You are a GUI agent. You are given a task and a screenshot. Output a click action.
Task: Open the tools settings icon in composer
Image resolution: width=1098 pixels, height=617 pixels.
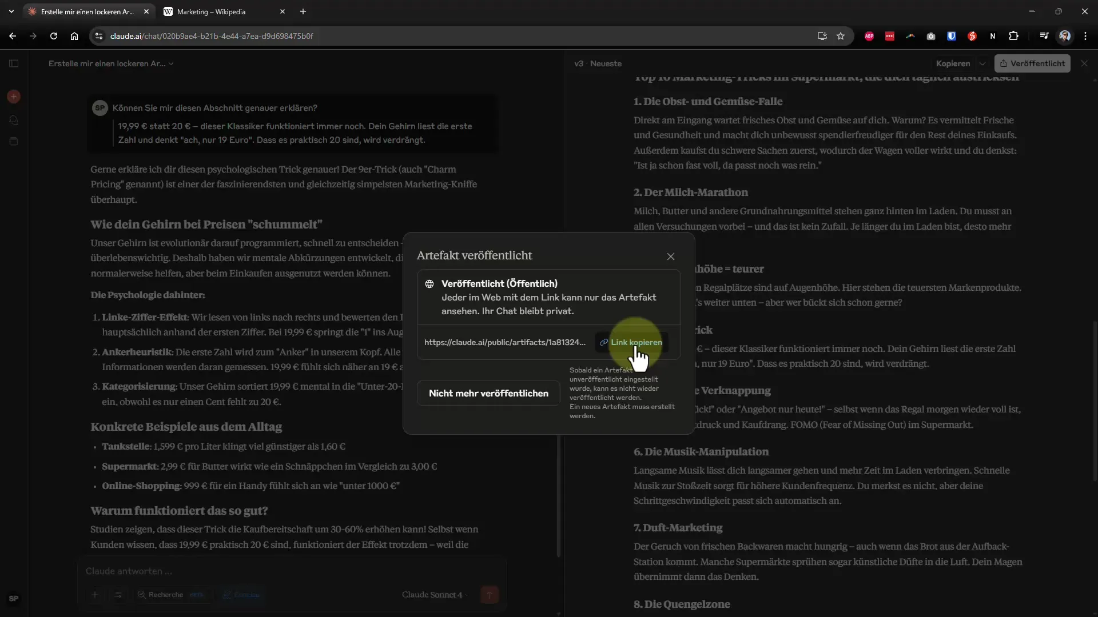[118, 595]
